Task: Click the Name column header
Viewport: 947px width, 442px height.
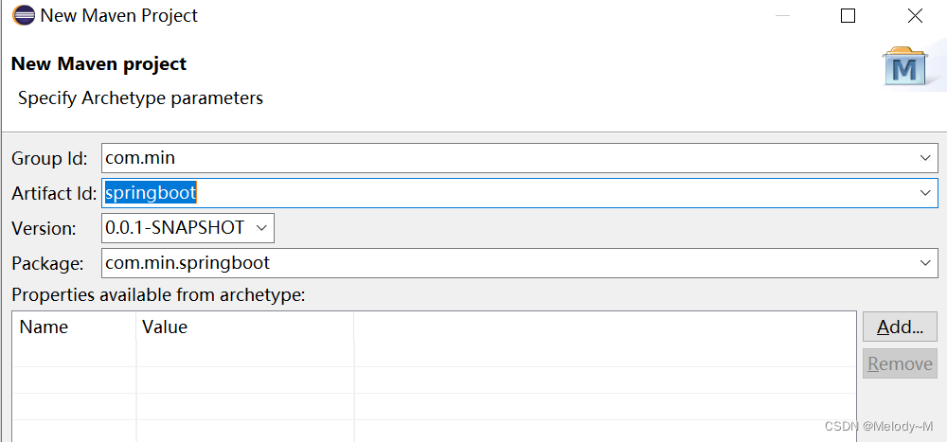Action: point(75,327)
